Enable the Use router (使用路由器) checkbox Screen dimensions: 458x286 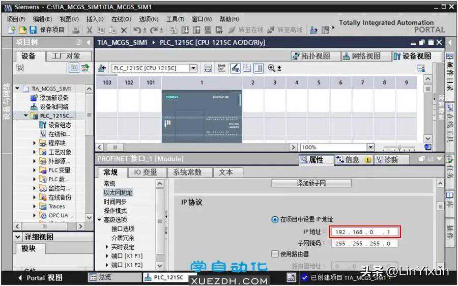click(x=275, y=254)
